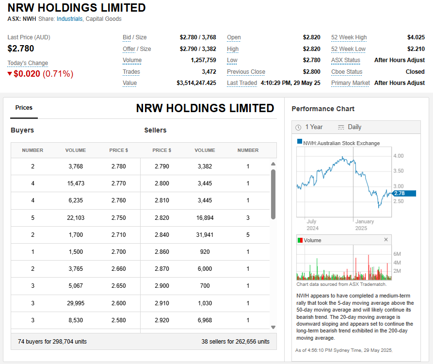Open the Industrials sector link
The height and width of the screenshot is (364, 433).
(69, 19)
